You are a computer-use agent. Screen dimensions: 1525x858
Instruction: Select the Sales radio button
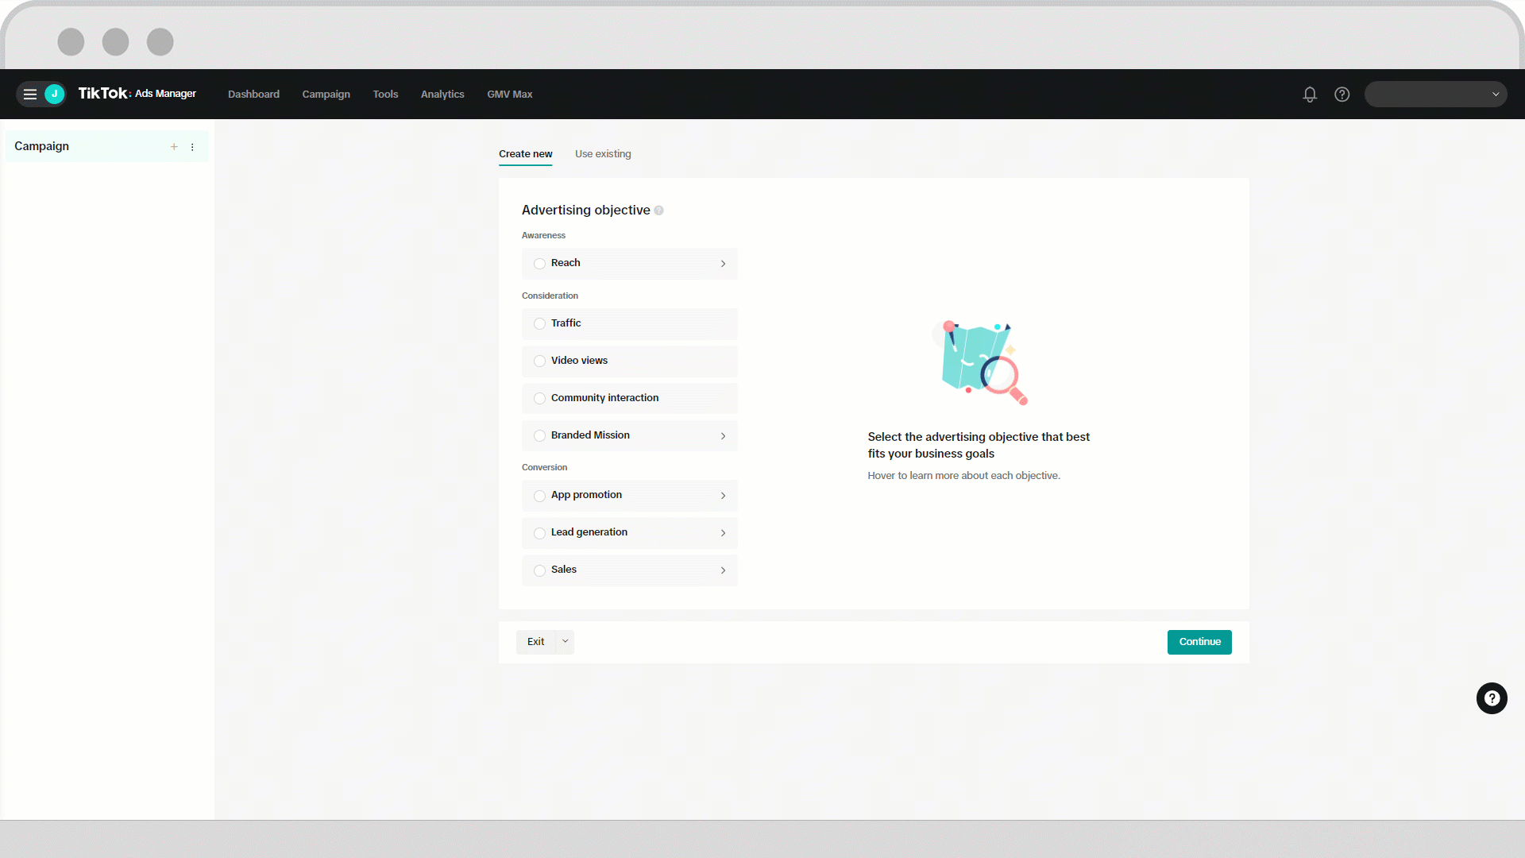coord(540,569)
